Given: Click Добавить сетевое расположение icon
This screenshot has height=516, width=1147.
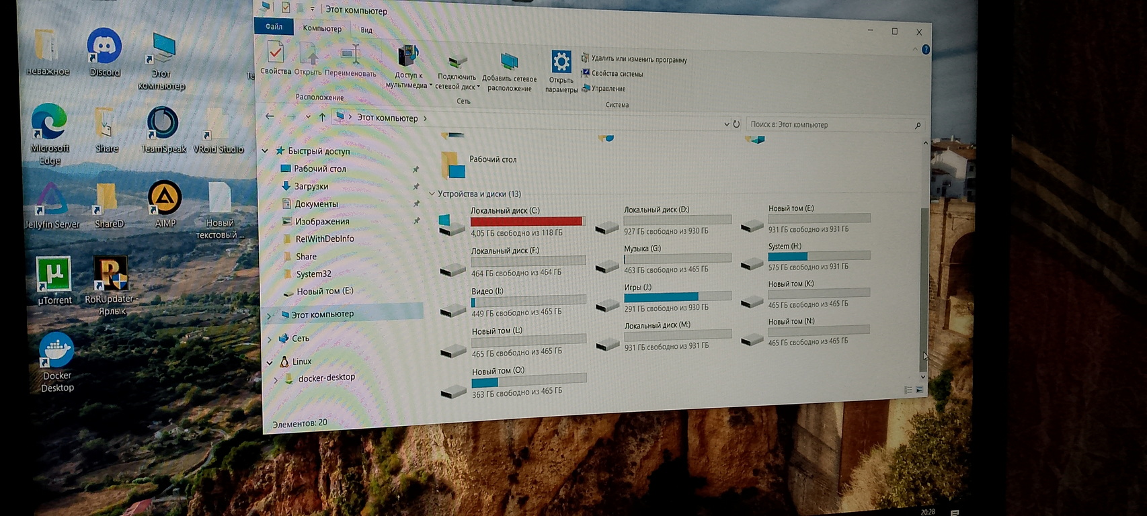Looking at the screenshot, I should pos(510,64).
